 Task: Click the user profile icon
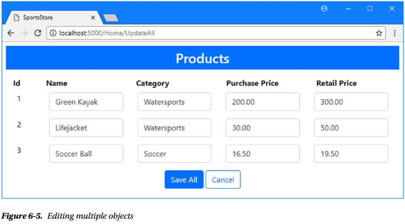click(324, 9)
